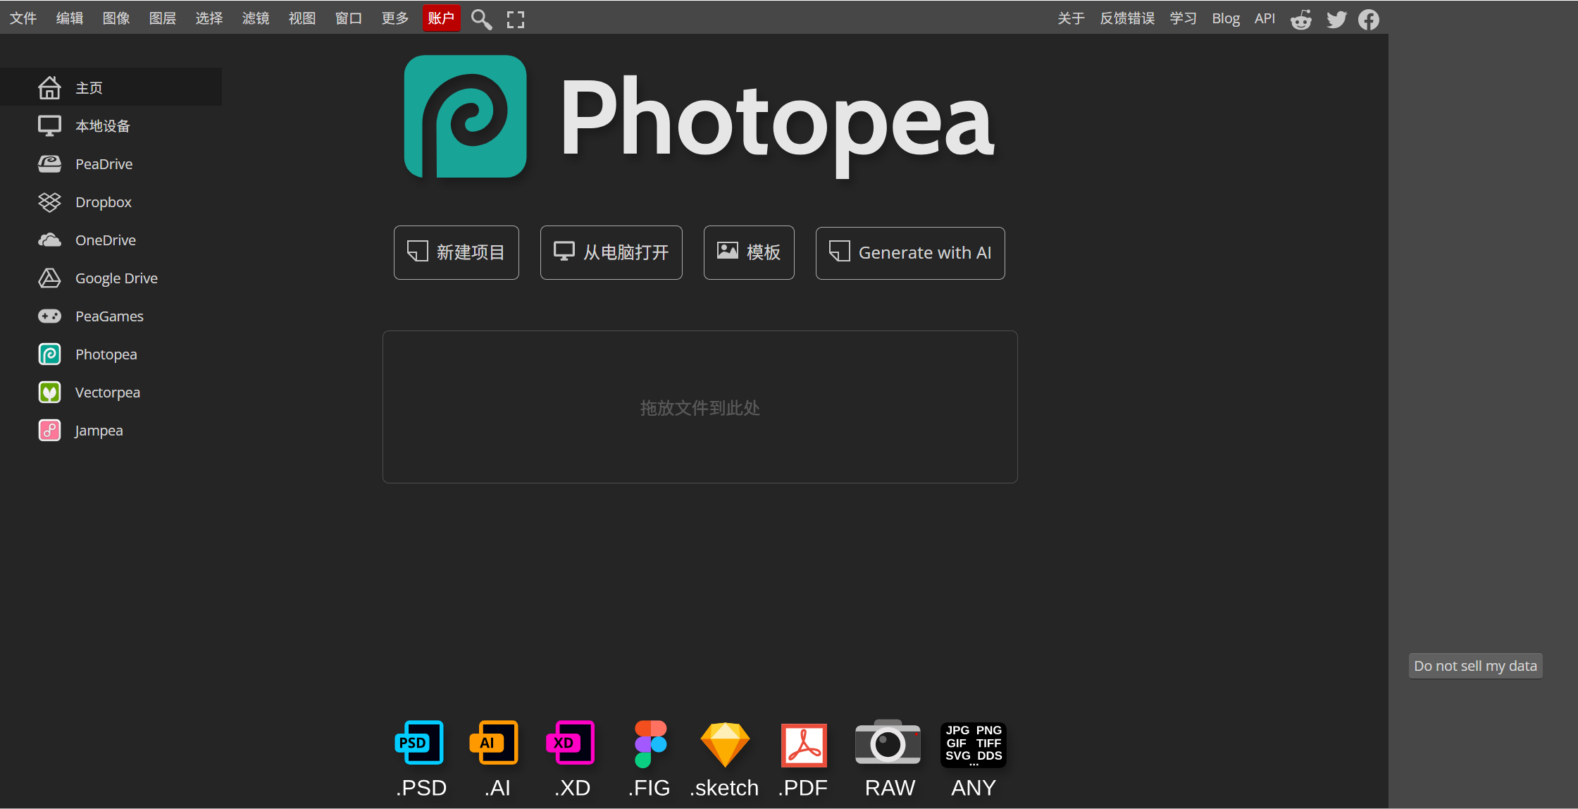Click the RAW camera icon

click(888, 743)
